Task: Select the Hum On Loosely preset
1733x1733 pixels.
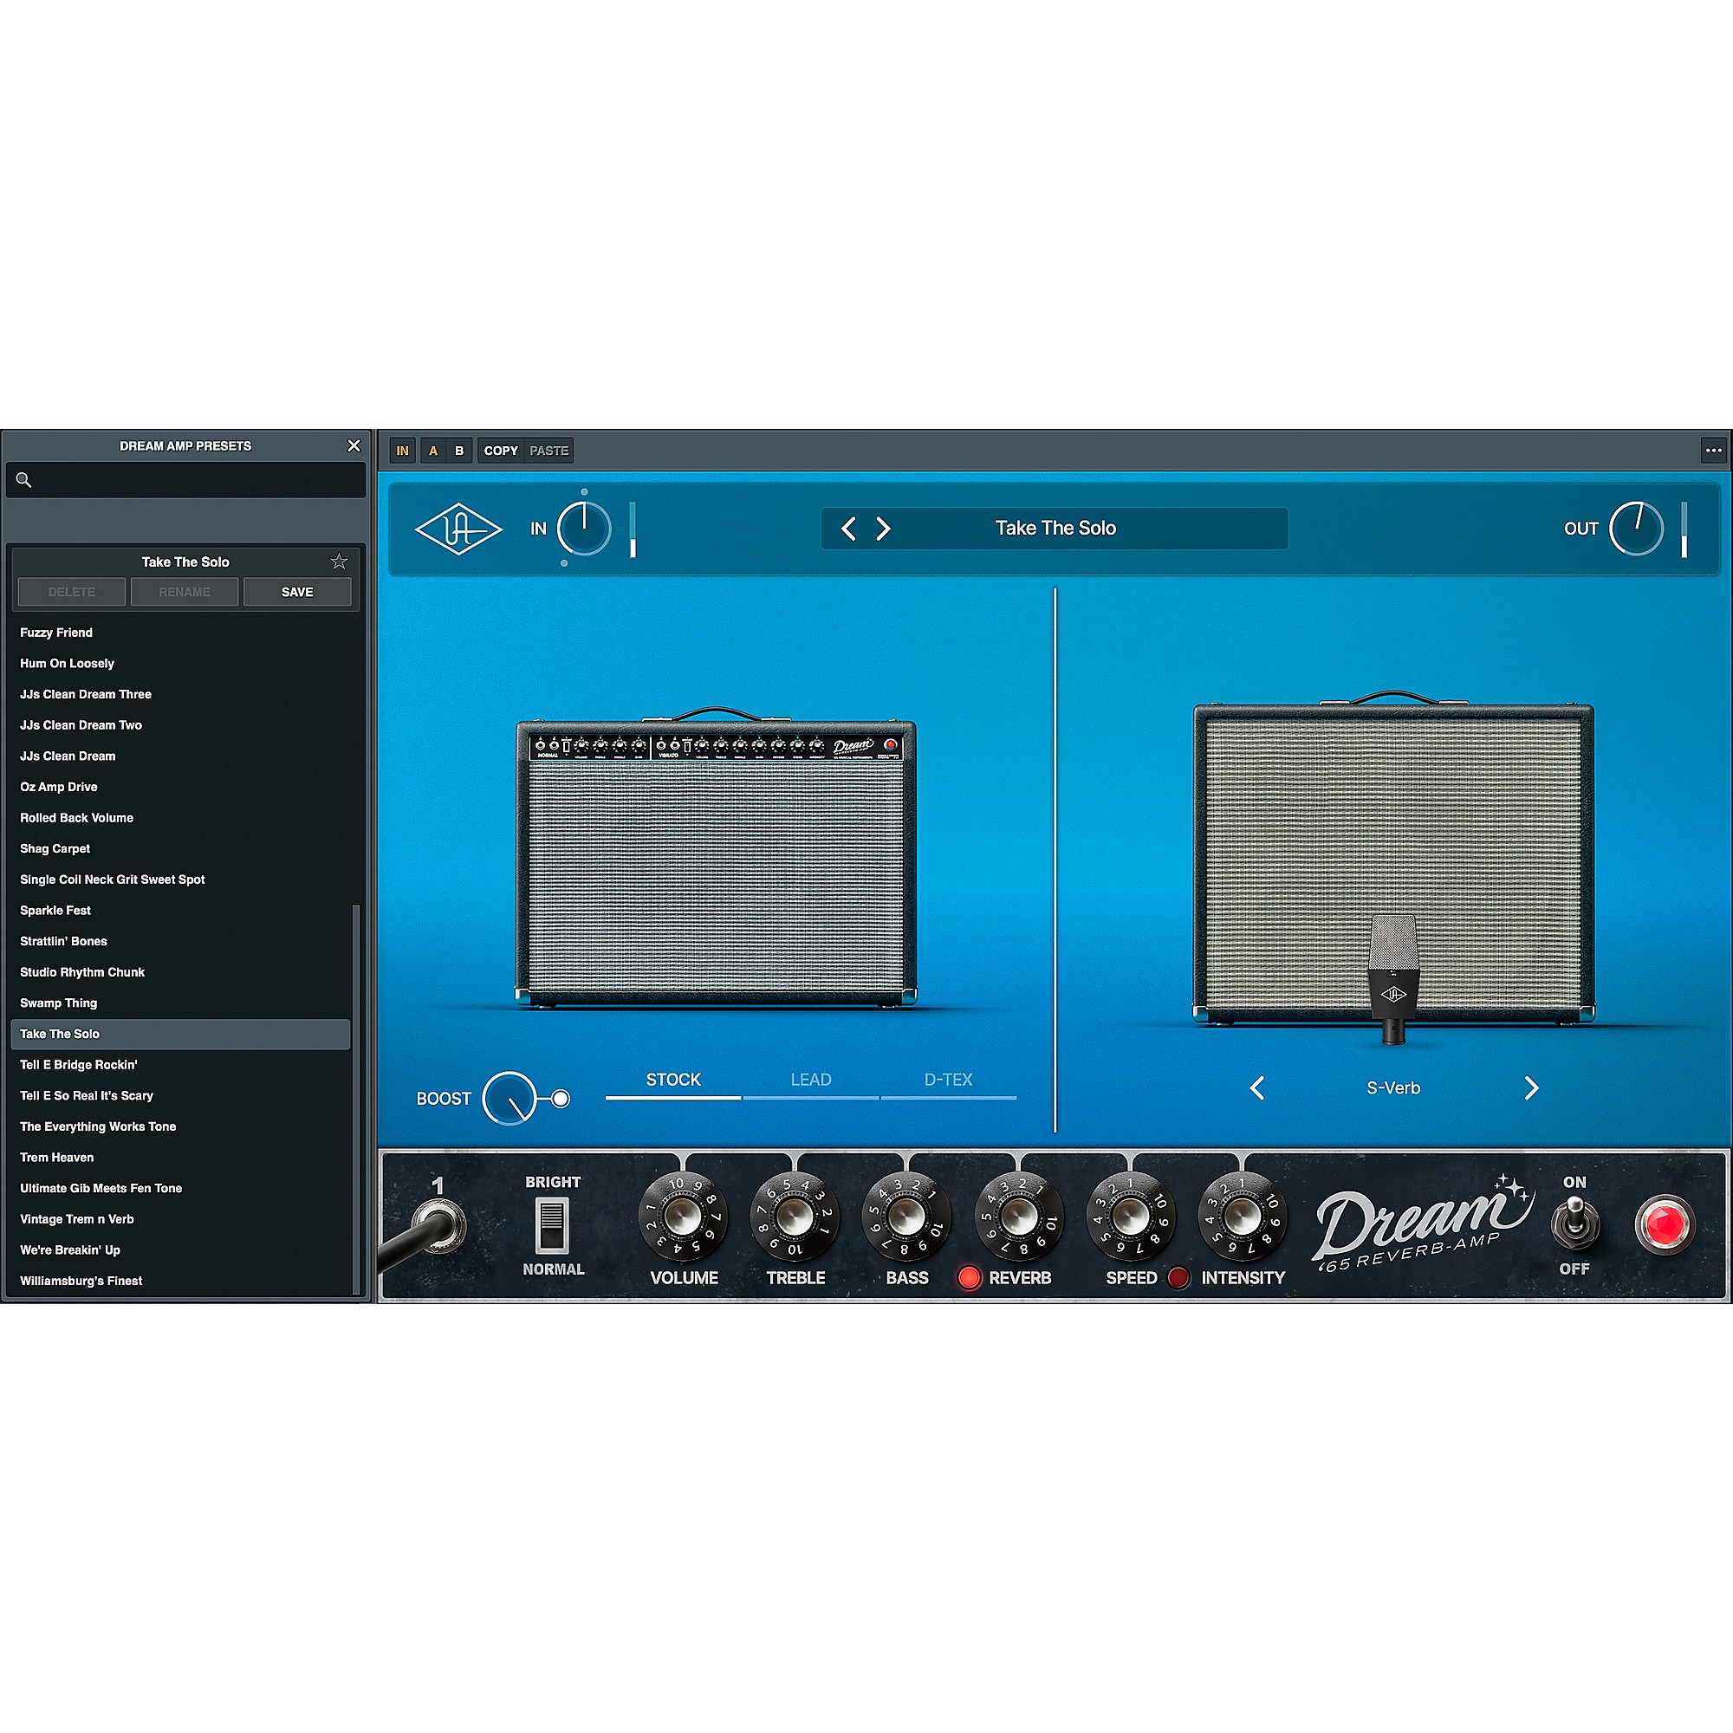Action: pyautogui.click(x=180, y=664)
